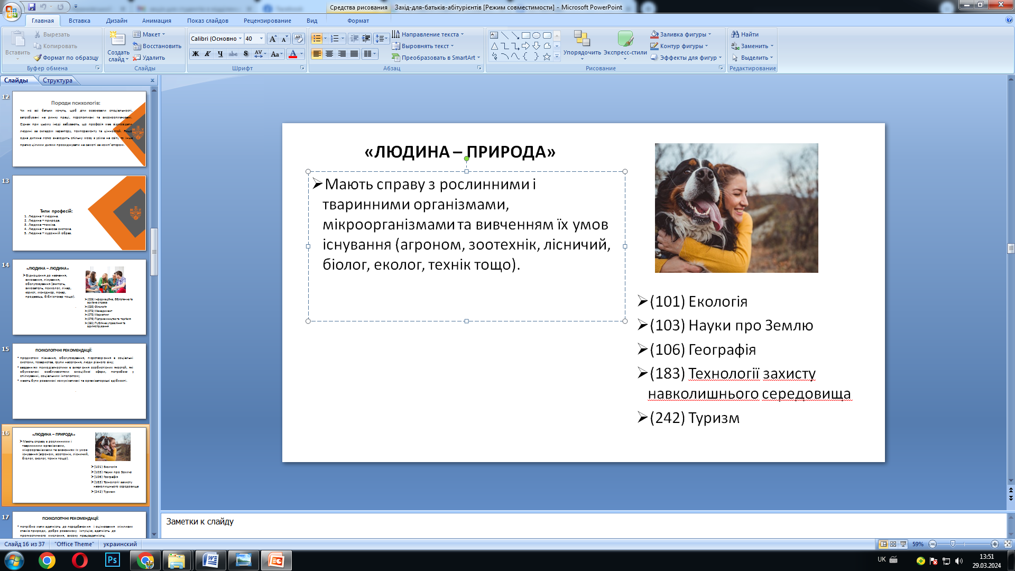
Task: Open the font name dropdown Calibri
Action: pyautogui.click(x=240, y=39)
